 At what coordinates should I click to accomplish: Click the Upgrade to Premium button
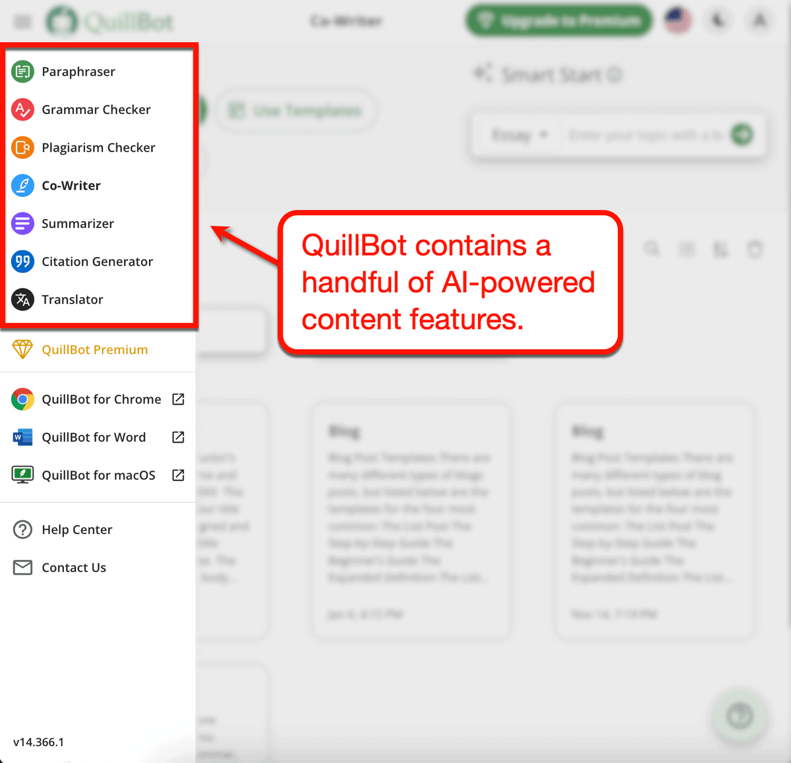click(558, 20)
